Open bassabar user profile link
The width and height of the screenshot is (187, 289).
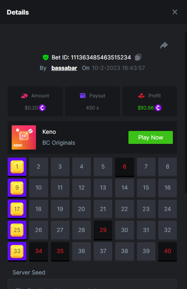[64, 68]
